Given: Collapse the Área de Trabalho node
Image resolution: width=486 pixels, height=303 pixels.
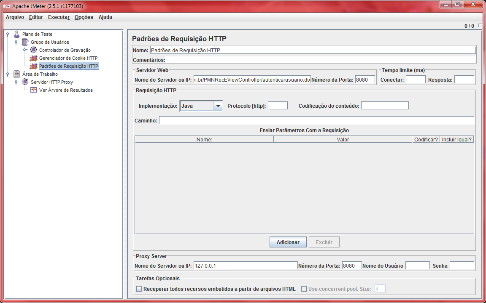Looking at the screenshot, I should pyautogui.click(x=8, y=74).
